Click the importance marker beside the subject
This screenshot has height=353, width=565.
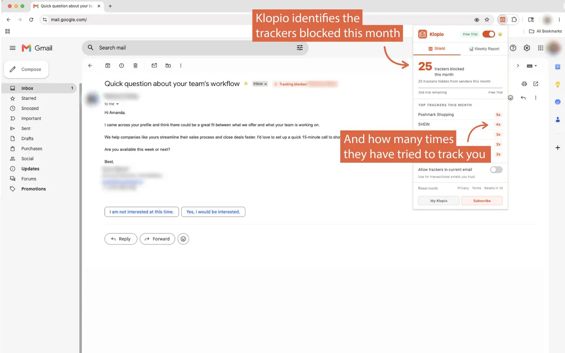click(246, 84)
